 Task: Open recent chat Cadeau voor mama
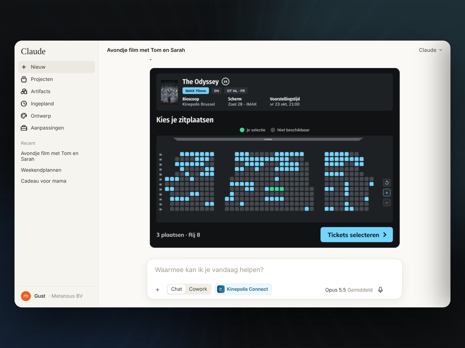point(44,181)
